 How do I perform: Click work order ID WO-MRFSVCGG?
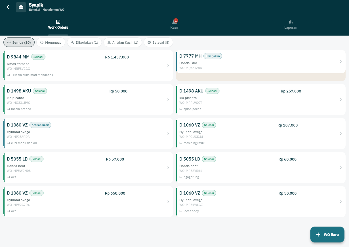tap(18, 69)
